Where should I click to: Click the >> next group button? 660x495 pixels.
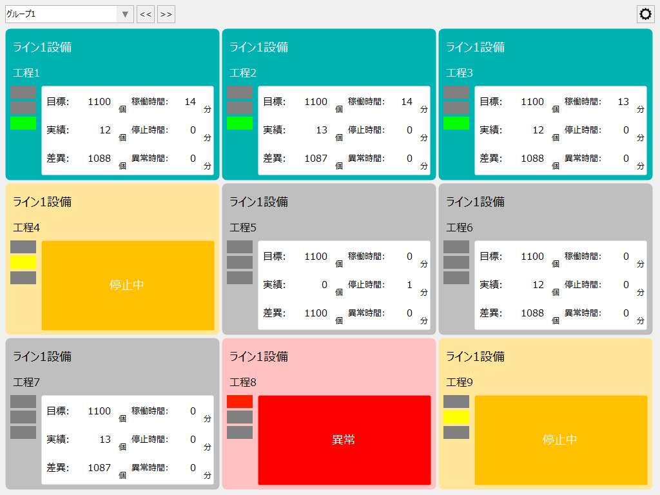[x=166, y=14]
